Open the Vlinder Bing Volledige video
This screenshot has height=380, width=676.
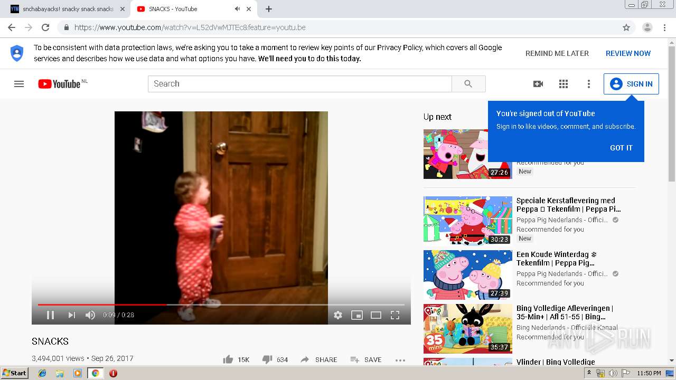(x=556, y=362)
